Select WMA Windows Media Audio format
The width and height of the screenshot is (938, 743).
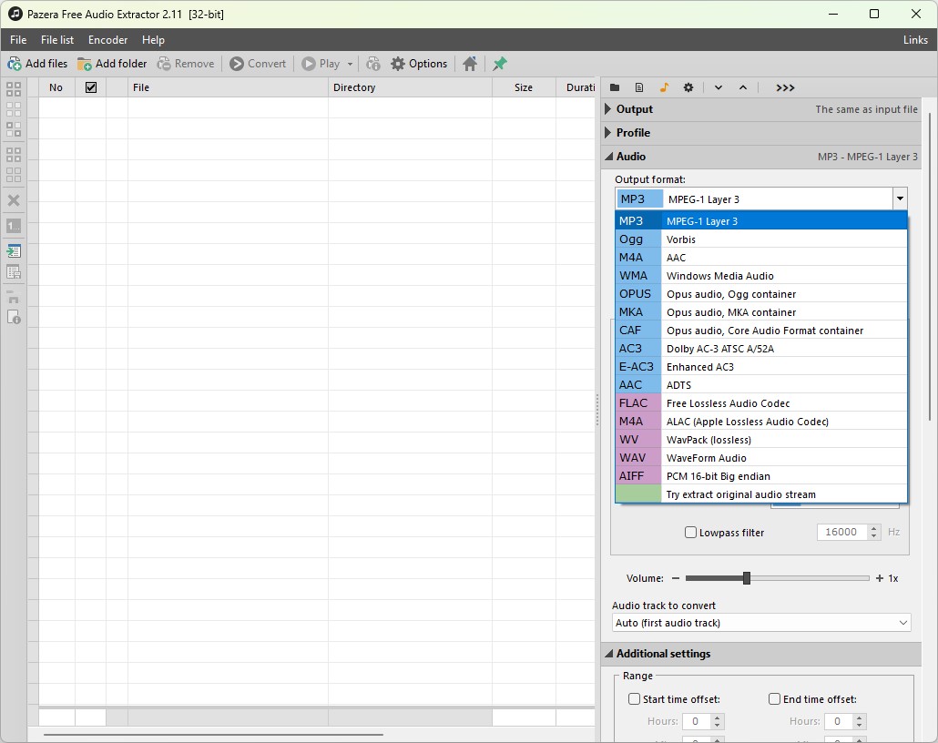(761, 276)
